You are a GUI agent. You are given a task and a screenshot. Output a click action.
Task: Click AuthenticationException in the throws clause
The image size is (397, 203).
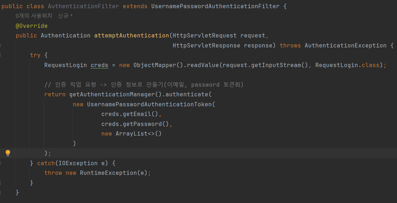tap(346, 46)
